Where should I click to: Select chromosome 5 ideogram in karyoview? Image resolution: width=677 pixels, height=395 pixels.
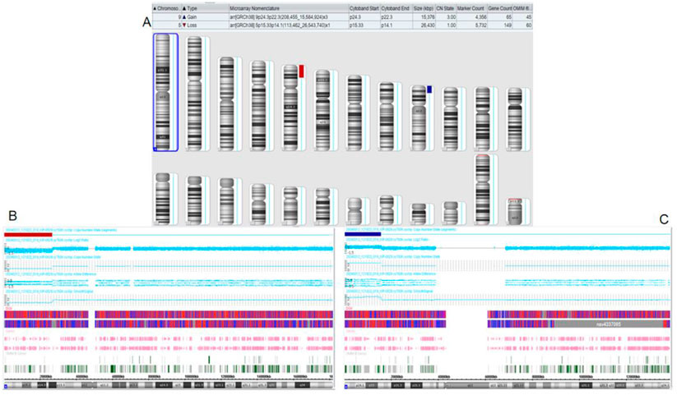290,108
